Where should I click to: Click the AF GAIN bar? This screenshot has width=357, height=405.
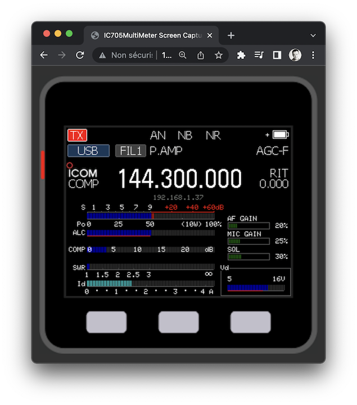click(x=248, y=226)
